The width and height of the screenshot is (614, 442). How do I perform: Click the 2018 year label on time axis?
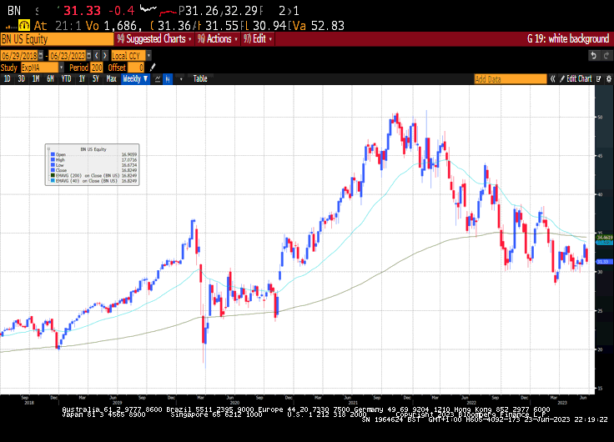tap(29, 403)
